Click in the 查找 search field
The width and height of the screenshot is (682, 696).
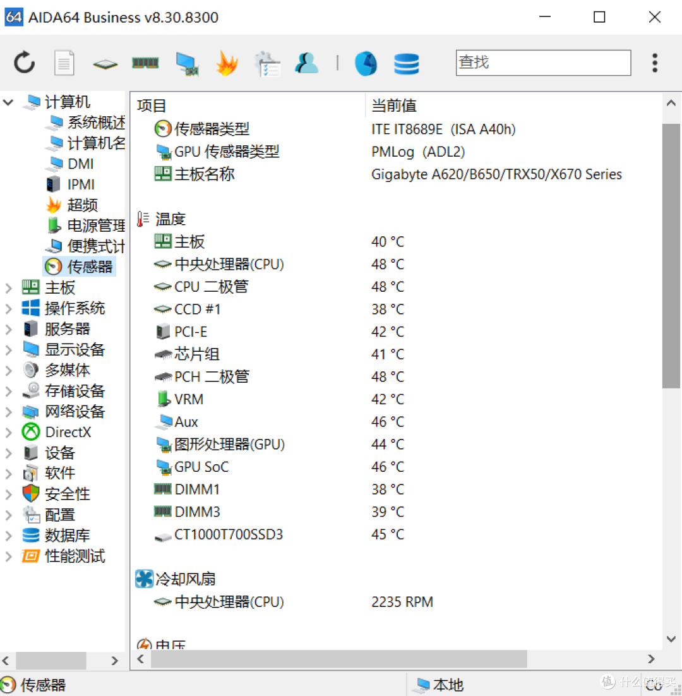coord(543,63)
